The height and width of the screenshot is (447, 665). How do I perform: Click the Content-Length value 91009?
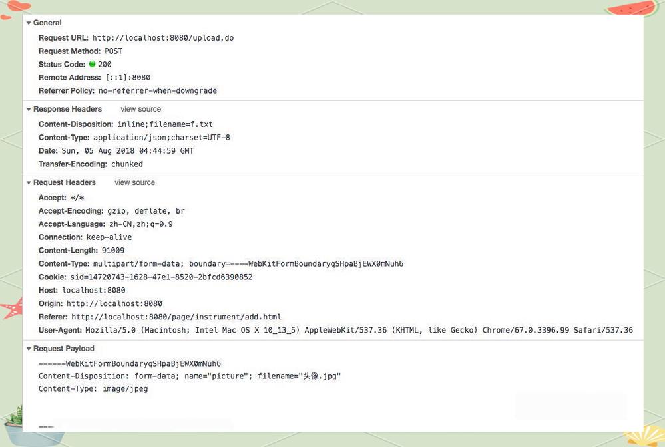click(x=112, y=250)
